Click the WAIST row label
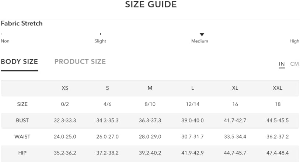The height and width of the screenshot is (163, 300). pos(22,137)
